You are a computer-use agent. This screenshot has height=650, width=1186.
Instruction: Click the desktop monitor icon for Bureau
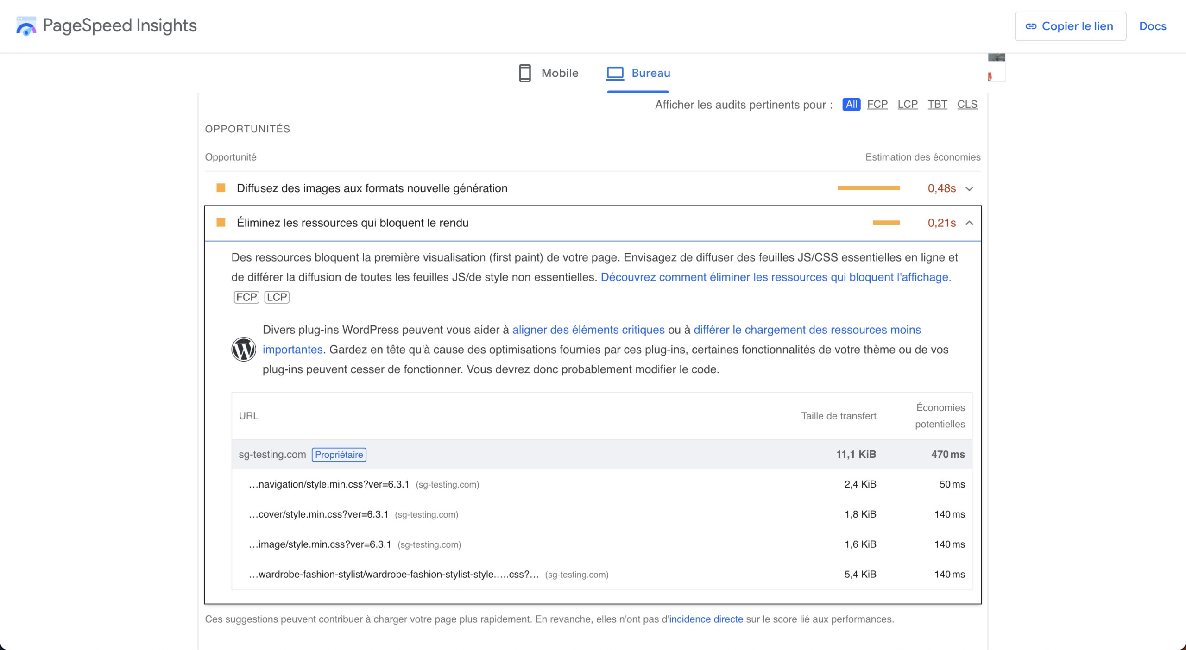pyautogui.click(x=615, y=73)
